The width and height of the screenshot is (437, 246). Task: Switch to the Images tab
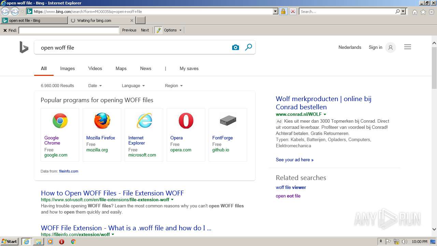click(68, 69)
